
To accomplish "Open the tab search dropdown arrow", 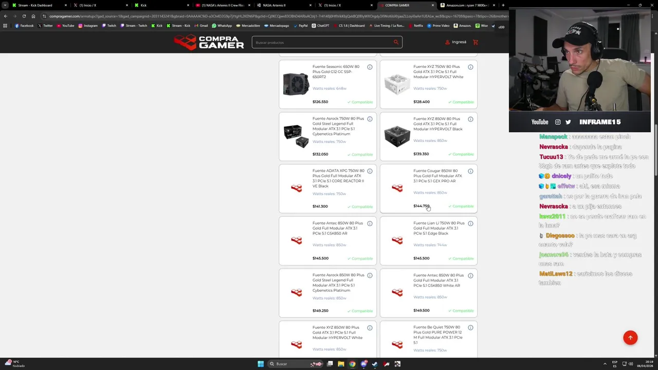I will [x=5, y=5].
